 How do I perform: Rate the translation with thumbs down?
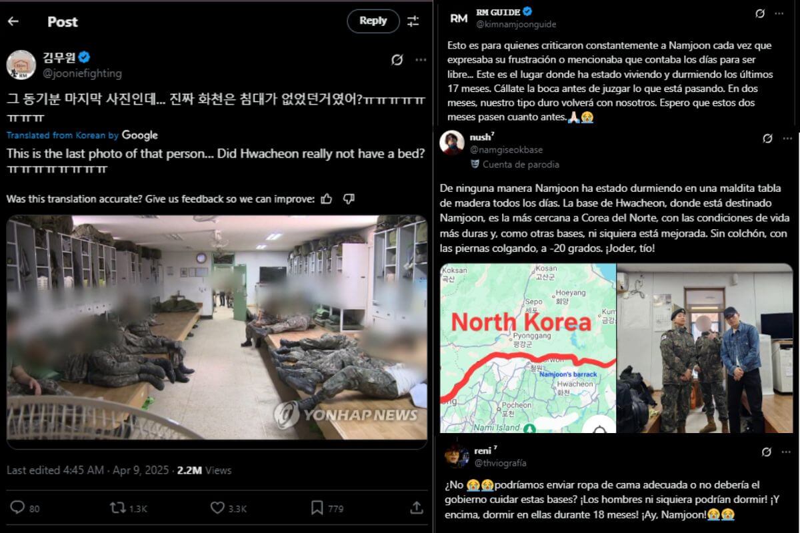[349, 199]
